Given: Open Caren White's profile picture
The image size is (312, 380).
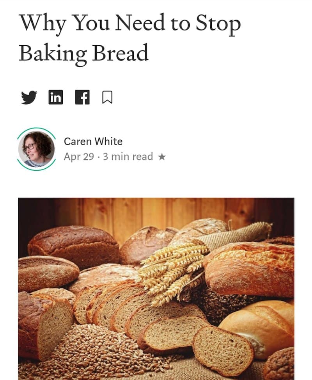Looking at the screenshot, I should pyautogui.click(x=36, y=149).
